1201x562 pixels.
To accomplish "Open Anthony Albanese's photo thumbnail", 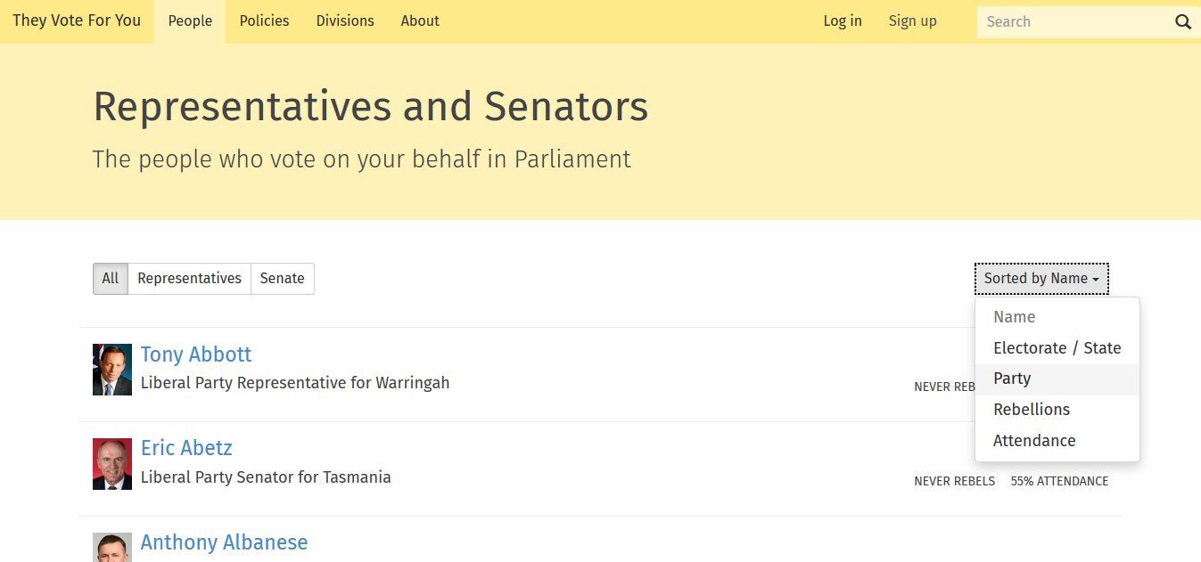I will coord(112,547).
